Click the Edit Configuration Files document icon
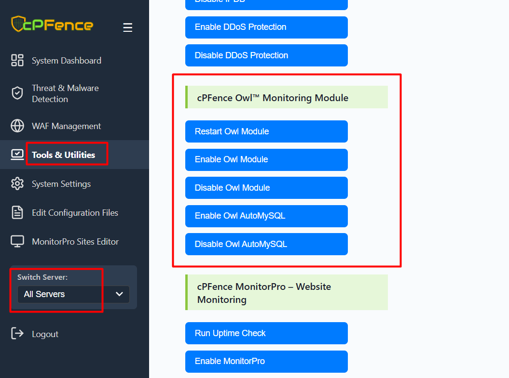This screenshot has height=378, width=509. (17, 213)
